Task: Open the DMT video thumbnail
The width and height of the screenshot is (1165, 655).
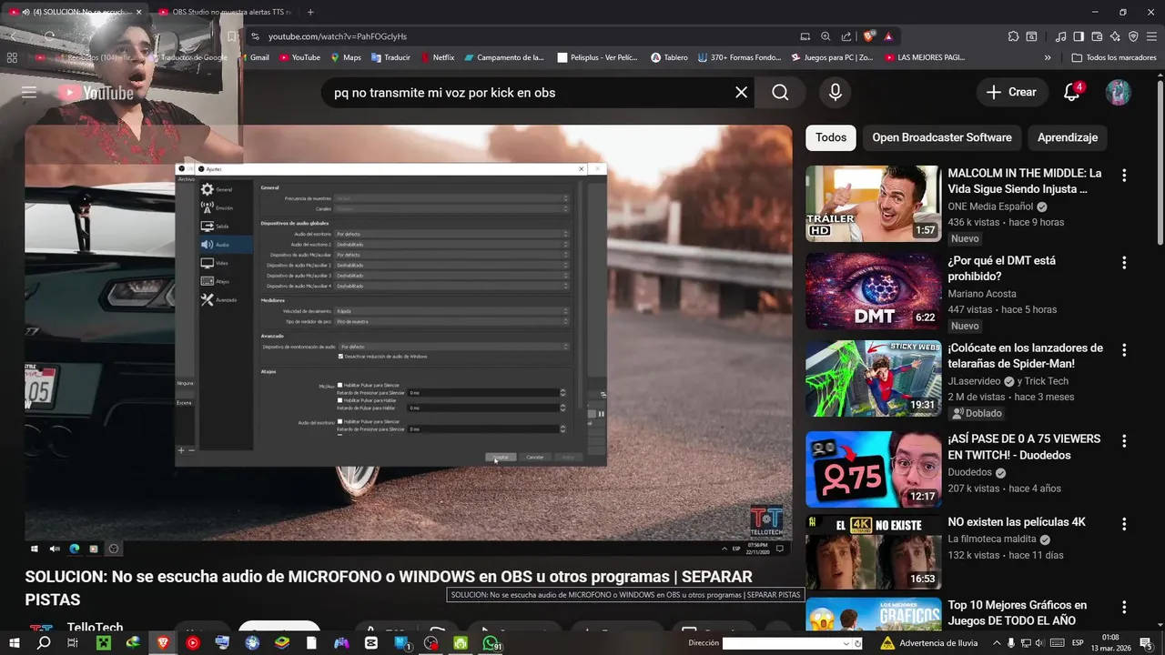Action: pyautogui.click(x=873, y=290)
